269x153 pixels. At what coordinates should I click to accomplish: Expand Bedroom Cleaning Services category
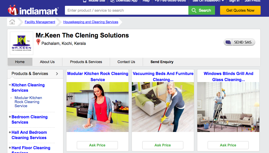(x=10, y=117)
